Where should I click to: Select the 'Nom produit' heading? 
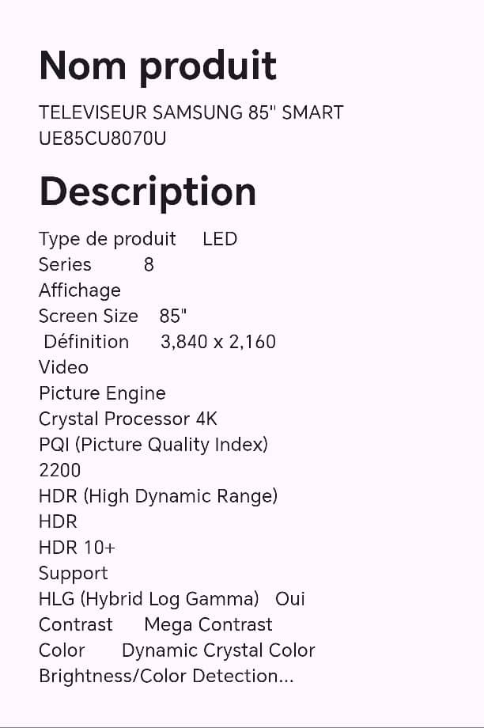158,67
